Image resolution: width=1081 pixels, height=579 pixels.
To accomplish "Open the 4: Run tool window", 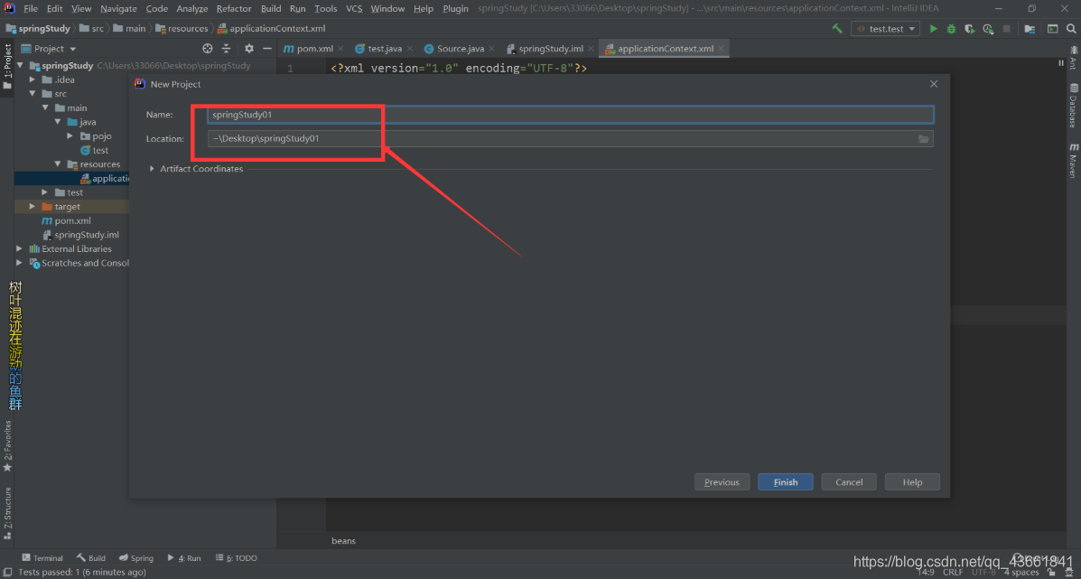I will (184, 557).
